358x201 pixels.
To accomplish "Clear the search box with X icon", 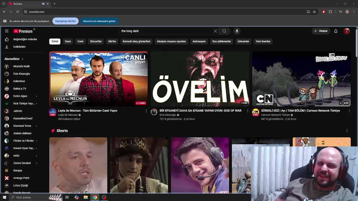I will [215, 31].
